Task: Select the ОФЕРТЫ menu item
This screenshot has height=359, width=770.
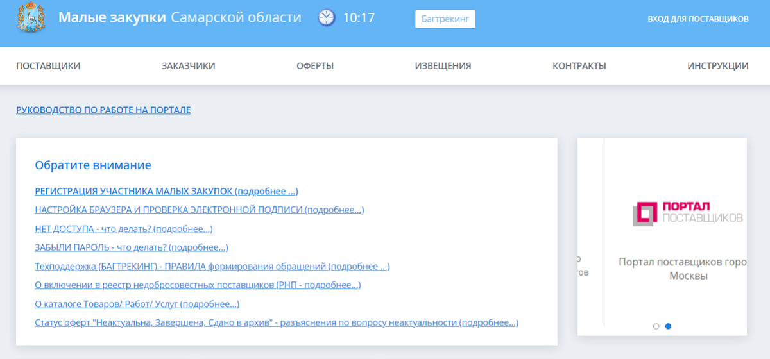Action: [315, 66]
